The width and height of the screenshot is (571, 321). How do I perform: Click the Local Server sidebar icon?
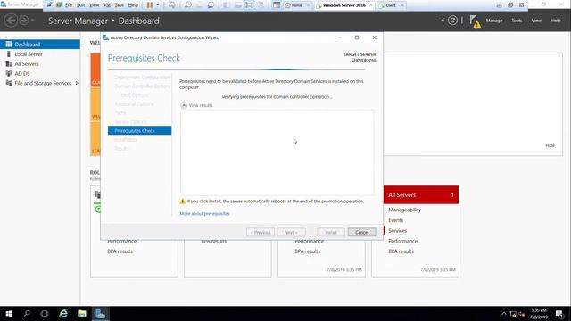pyautogui.click(x=9, y=54)
